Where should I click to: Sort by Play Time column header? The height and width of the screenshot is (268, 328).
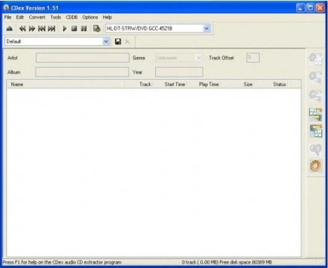209,84
